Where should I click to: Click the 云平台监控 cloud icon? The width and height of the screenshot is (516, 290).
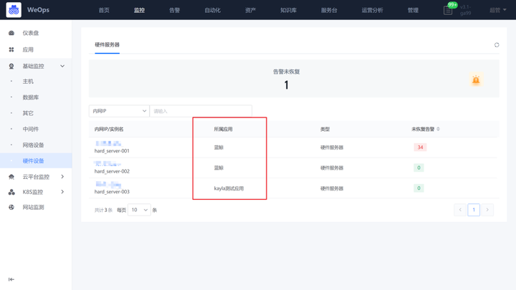click(x=11, y=177)
